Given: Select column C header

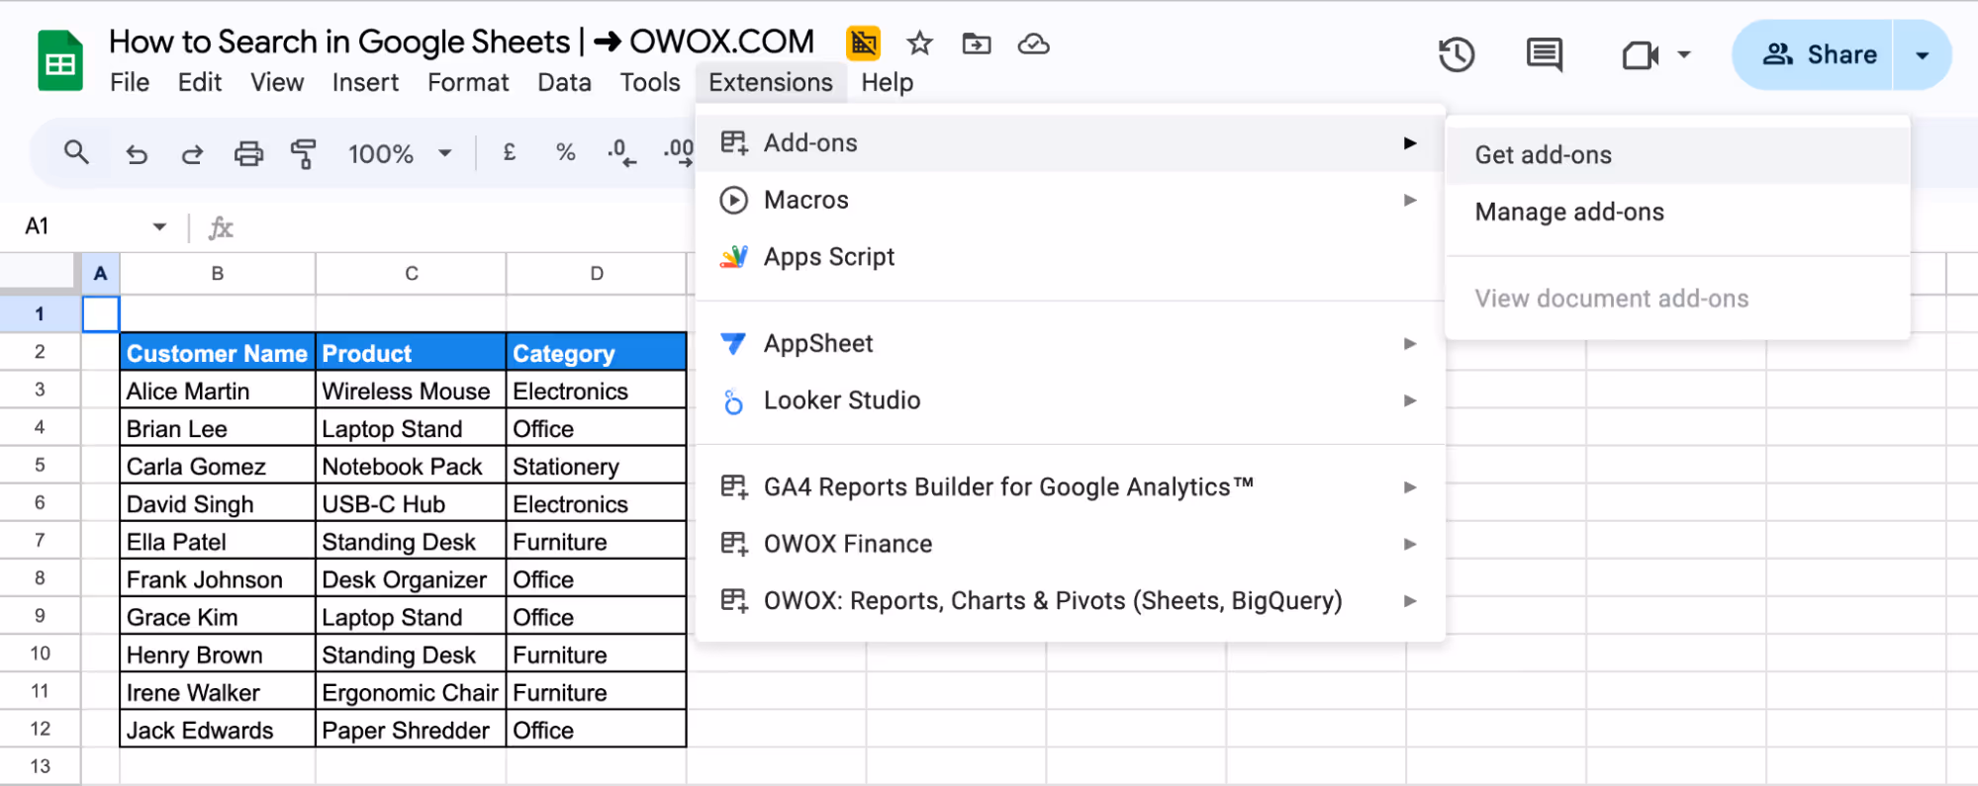Looking at the screenshot, I should point(412,274).
